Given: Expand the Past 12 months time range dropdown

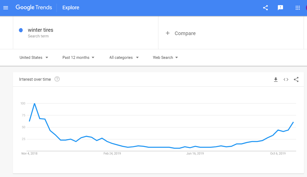Looking at the screenshot, I should (x=78, y=57).
